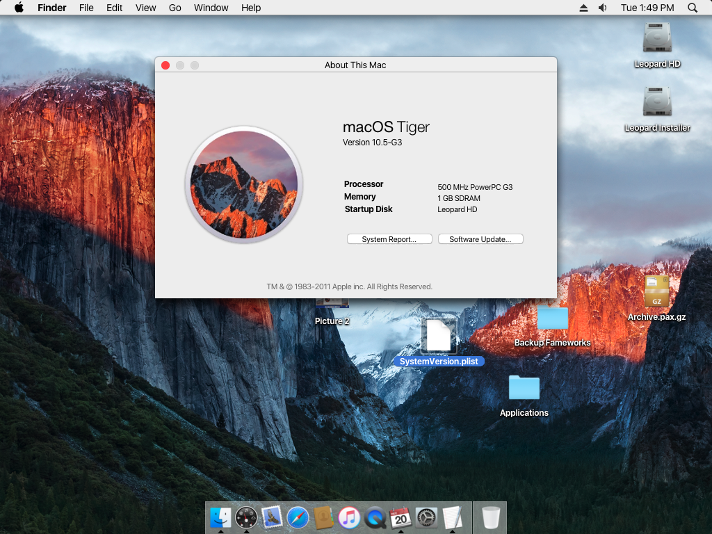Click the clock showing Tue 1:49 PM
Viewport: 712px width, 534px height.
pyautogui.click(x=647, y=8)
